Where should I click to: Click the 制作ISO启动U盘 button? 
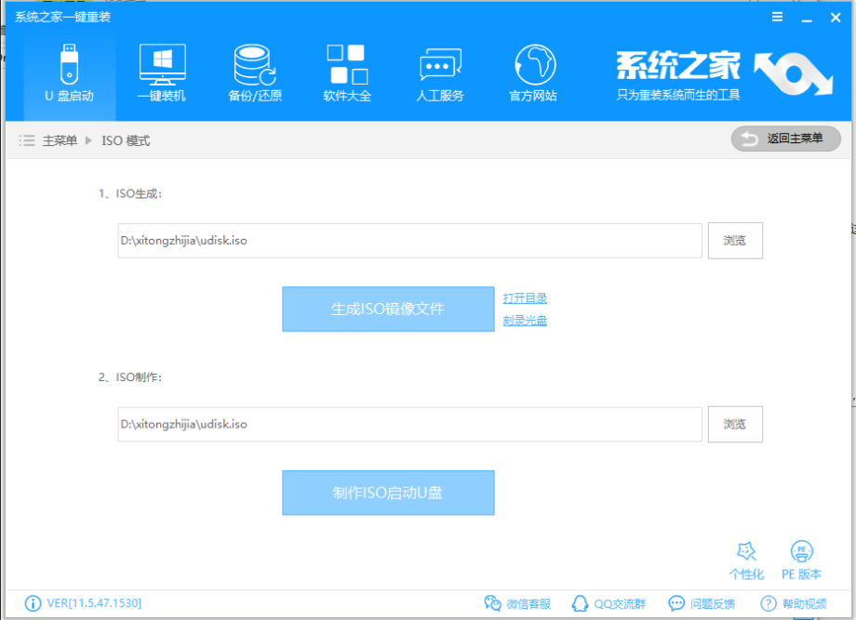[x=388, y=493]
